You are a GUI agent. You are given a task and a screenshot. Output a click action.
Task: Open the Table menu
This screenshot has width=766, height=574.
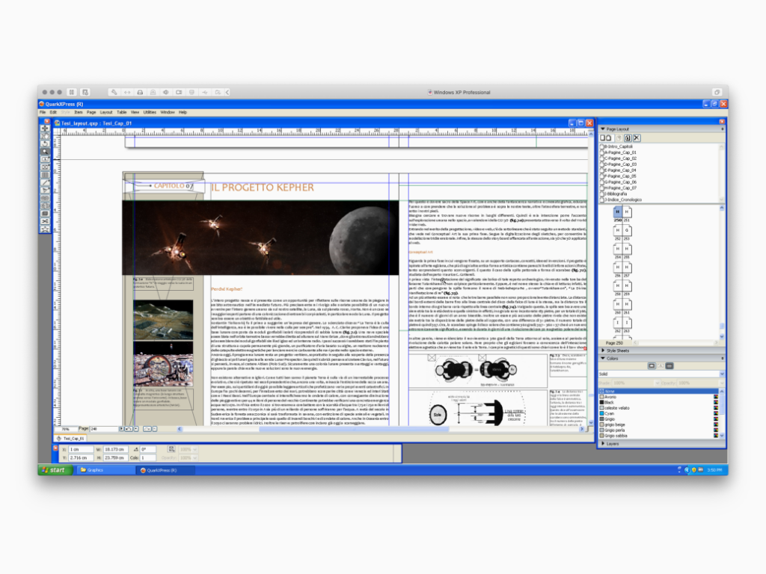122,113
